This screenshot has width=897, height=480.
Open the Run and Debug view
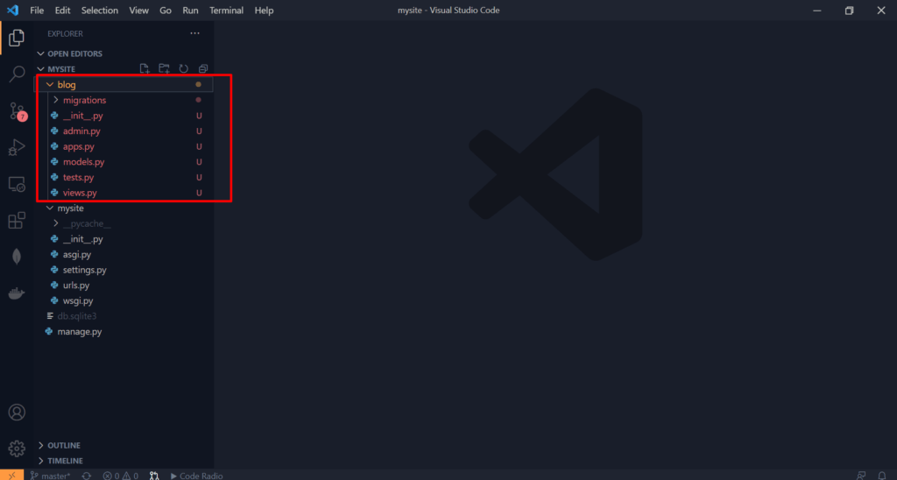[x=17, y=148]
